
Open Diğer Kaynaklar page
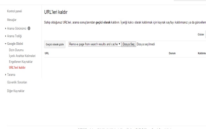(x=16, y=91)
